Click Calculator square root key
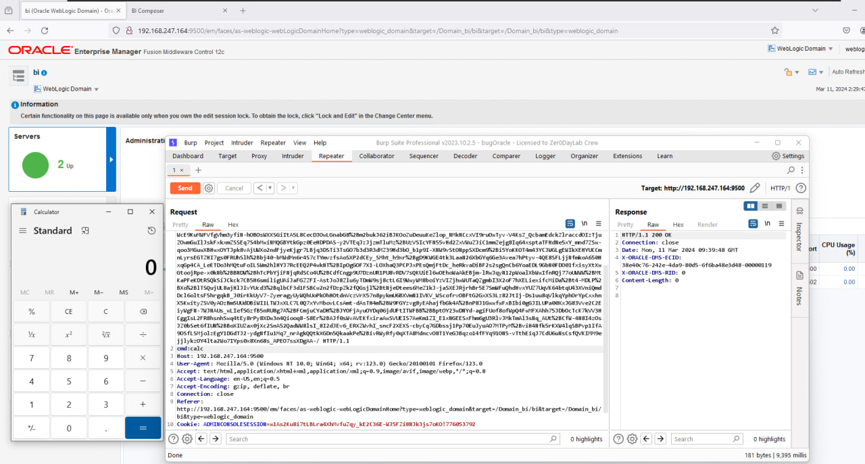 tap(105, 334)
